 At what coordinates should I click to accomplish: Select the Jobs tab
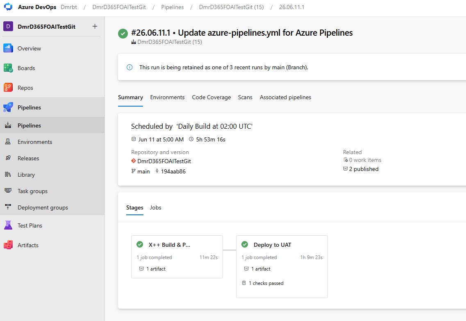click(x=155, y=207)
